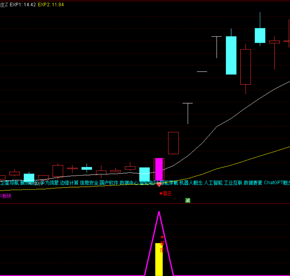
Task: Open the 工业互联 concept tag
Action: [233, 183]
